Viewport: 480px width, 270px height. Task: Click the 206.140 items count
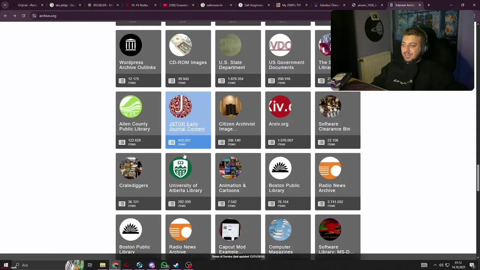click(x=234, y=140)
